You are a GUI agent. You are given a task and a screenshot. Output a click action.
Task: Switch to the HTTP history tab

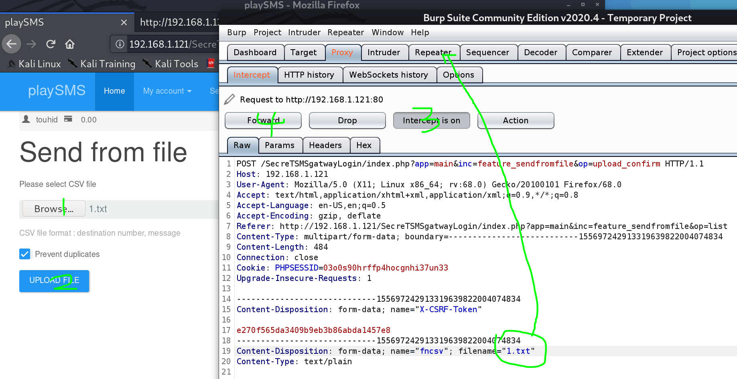(309, 75)
